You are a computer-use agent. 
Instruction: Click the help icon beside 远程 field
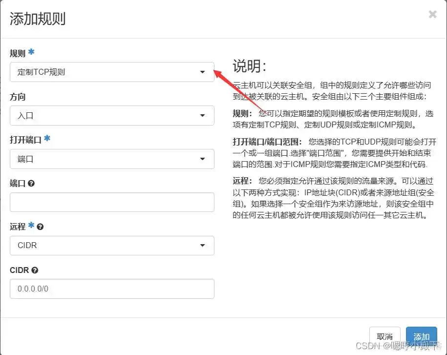click(40, 227)
